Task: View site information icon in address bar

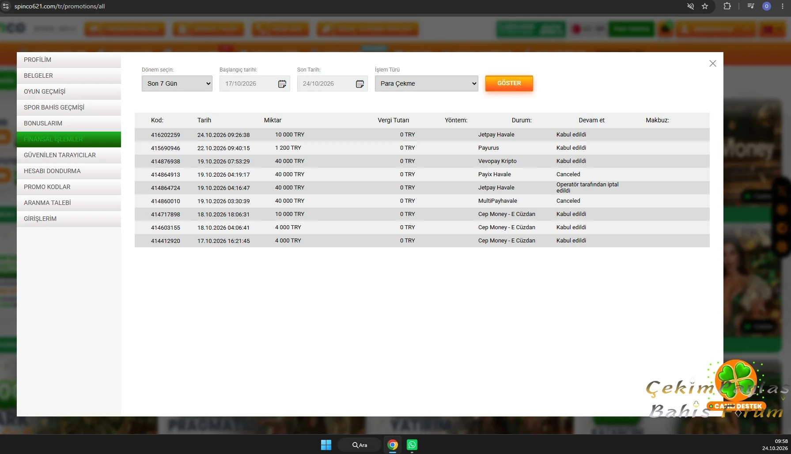Action: pos(6,6)
